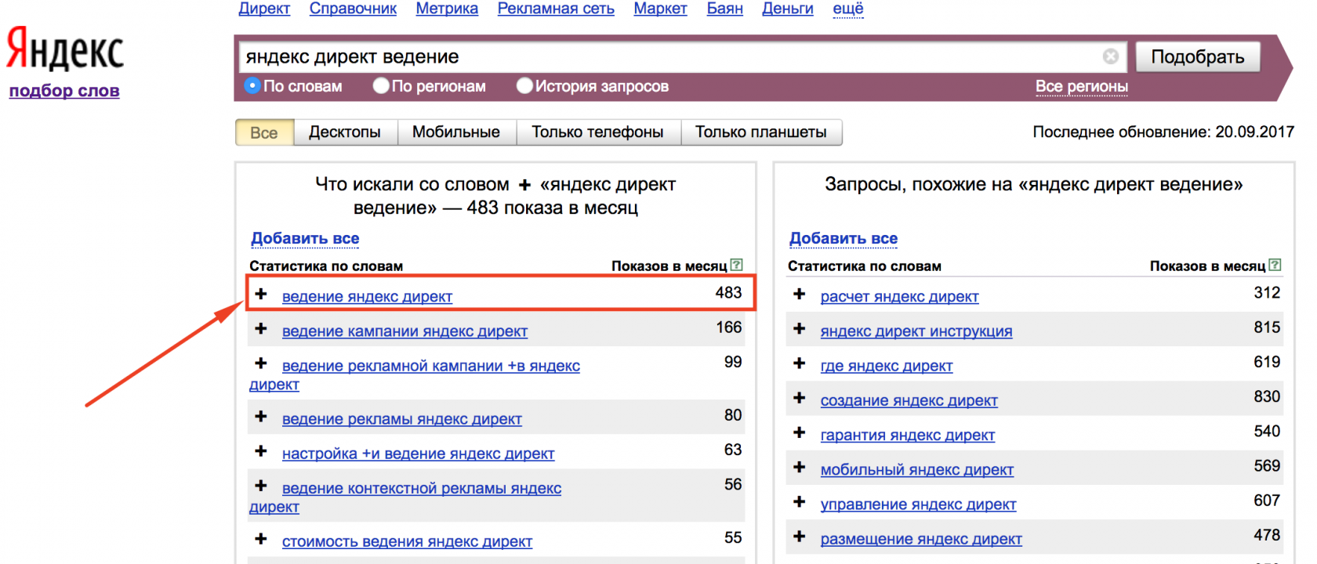Switch to the 'Десктопы' tab
The width and height of the screenshot is (1317, 564).
coord(345,132)
